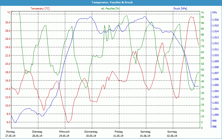Click the 30 humidity axis value
Screen dimensions: 222x139
pos(203,93)
